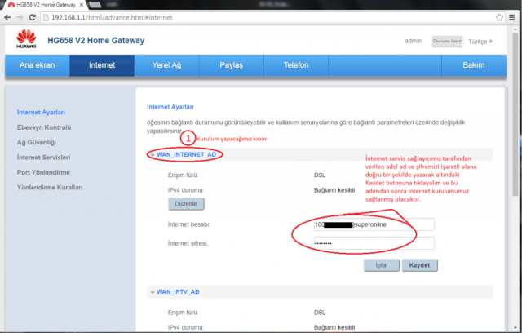Click the İnternet hesabı input field

[x=374, y=224]
